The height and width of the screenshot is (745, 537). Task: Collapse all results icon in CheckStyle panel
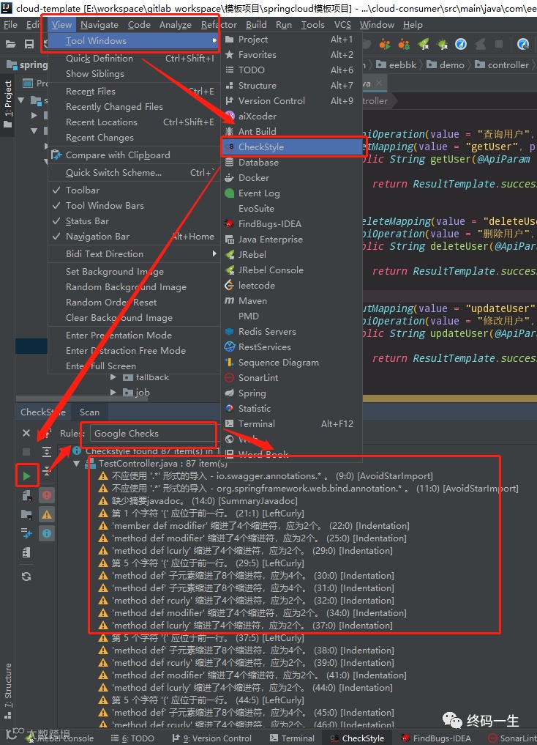[47, 471]
